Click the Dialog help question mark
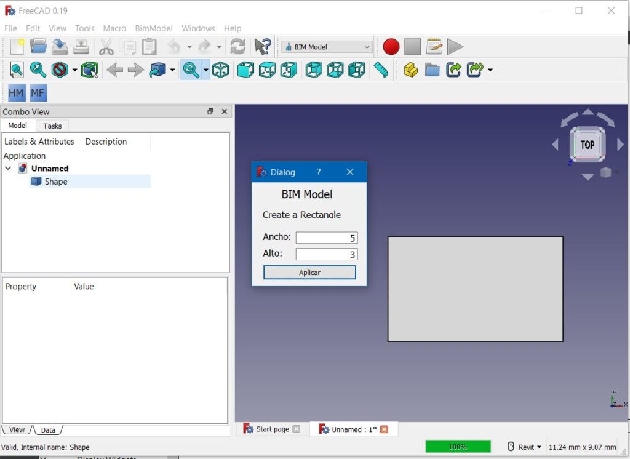 coord(319,172)
